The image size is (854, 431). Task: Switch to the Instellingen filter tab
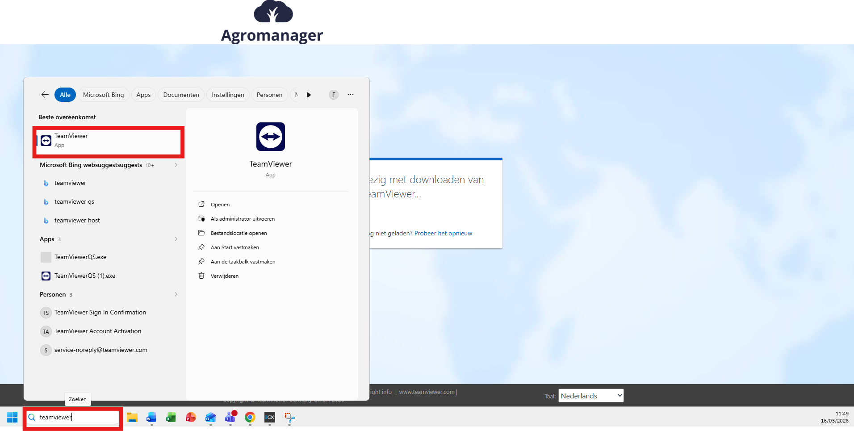(228, 95)
